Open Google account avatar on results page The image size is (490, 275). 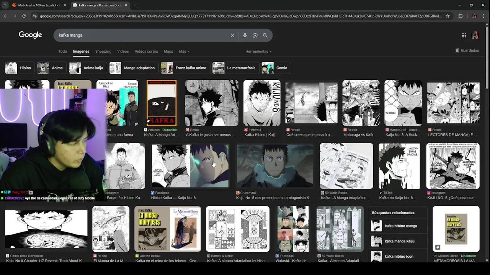tap(475, 35)
